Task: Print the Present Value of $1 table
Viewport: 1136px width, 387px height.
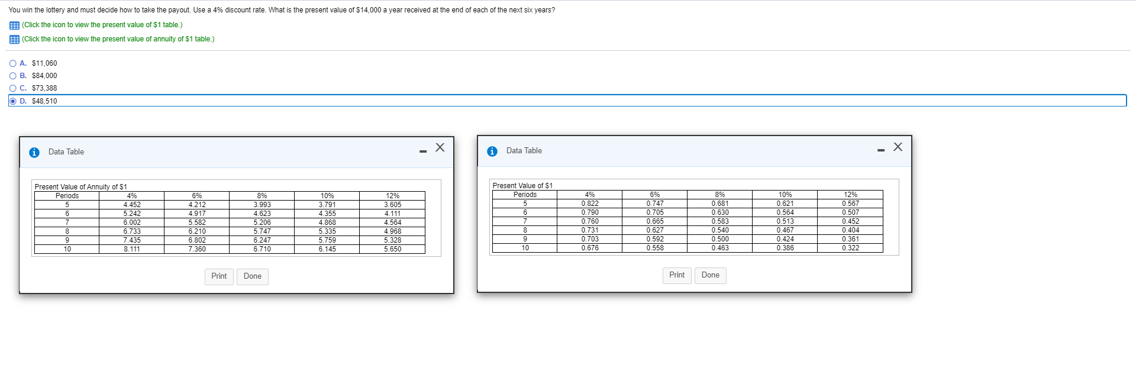Action: point(677,275)
